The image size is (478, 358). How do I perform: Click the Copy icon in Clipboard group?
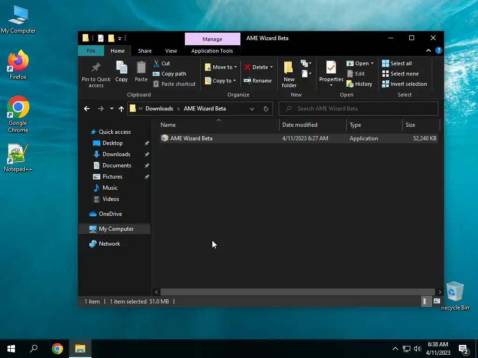click(x=121, y=67)
